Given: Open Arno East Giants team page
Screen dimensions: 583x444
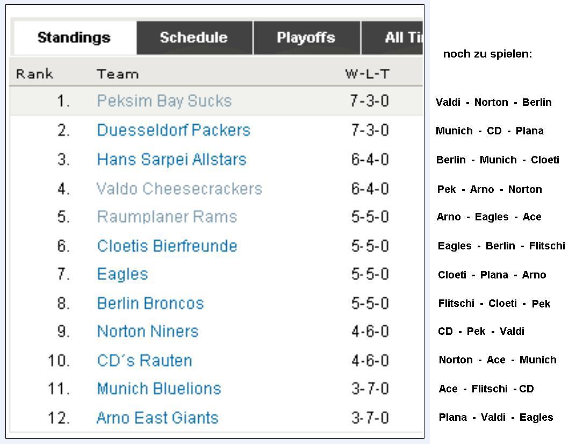Looking at the screenshot, I should click(x=157, y=418).
